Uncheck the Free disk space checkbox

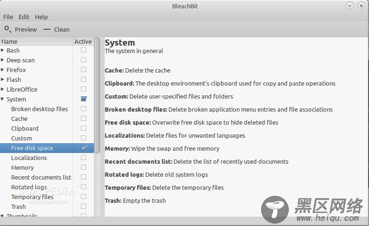[84, 148]
